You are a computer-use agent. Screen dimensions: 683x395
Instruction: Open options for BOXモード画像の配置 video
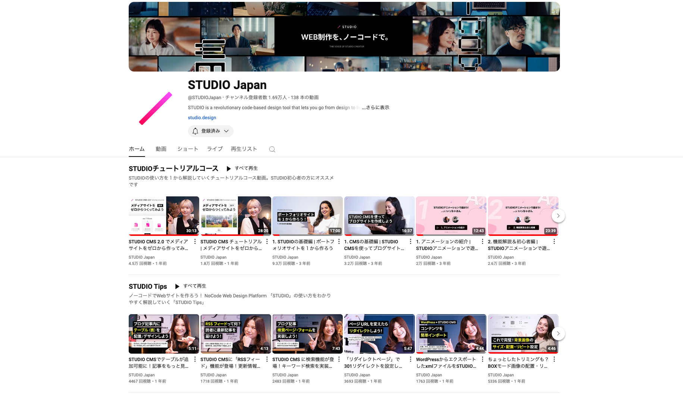click(554, 359)
